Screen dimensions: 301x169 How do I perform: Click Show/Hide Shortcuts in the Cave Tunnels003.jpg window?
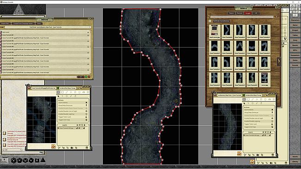tap(73, 105)
